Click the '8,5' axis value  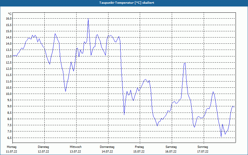pyautogui.click(x=10, y=113)
